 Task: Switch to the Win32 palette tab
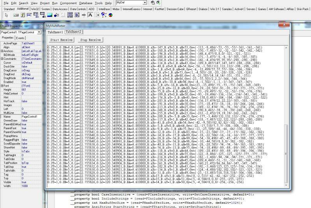tap(35, 9)
